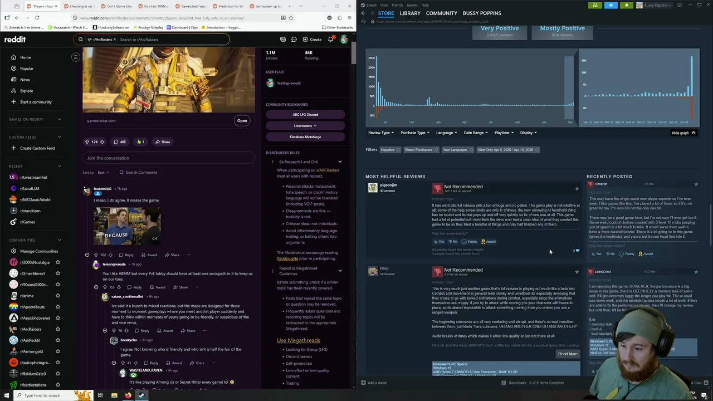Select the highlighted date range on review graph
This screenshot has width=713, height=401.
click(x=569, y=88)
